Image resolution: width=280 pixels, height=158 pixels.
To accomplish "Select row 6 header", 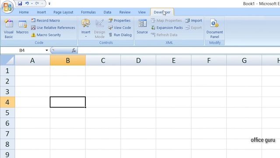I will coord(7,123).
